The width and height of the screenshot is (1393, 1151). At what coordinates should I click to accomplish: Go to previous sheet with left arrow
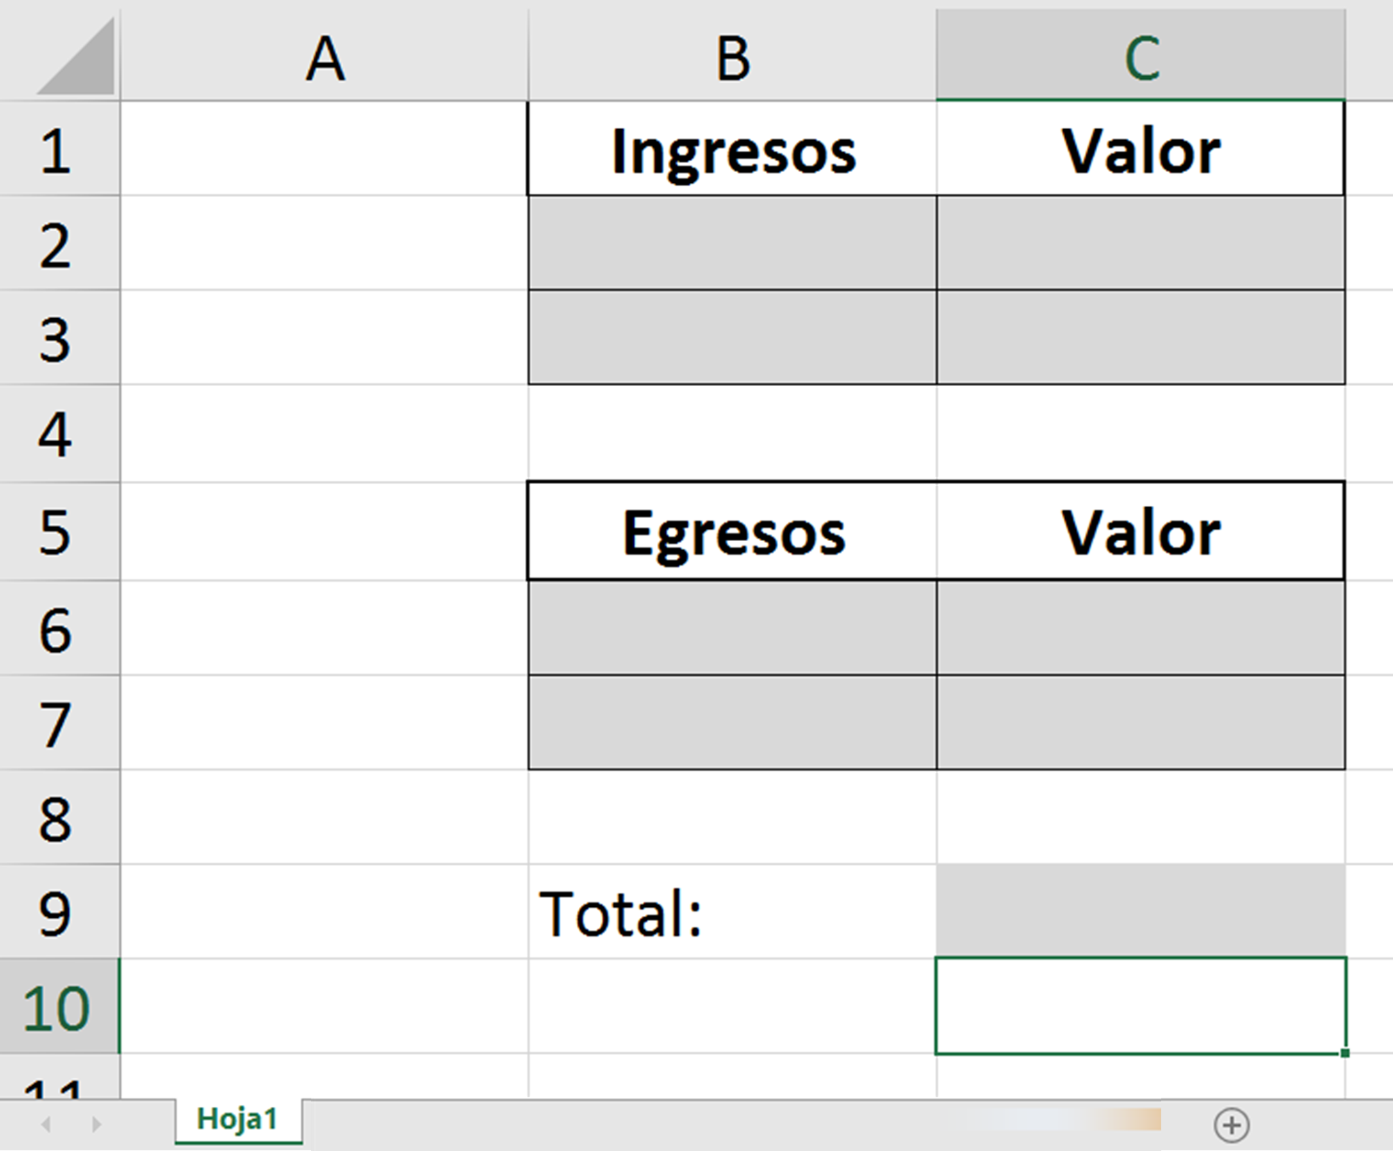pos(46,1124)
